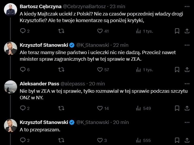Share Bartosz Cębrzyna's tweet

[x=187, y=31]
